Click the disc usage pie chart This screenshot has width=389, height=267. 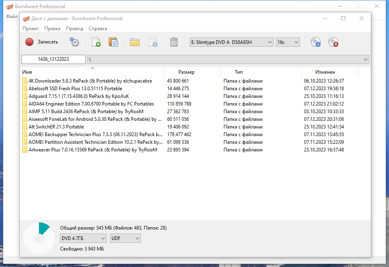point(39,238)
